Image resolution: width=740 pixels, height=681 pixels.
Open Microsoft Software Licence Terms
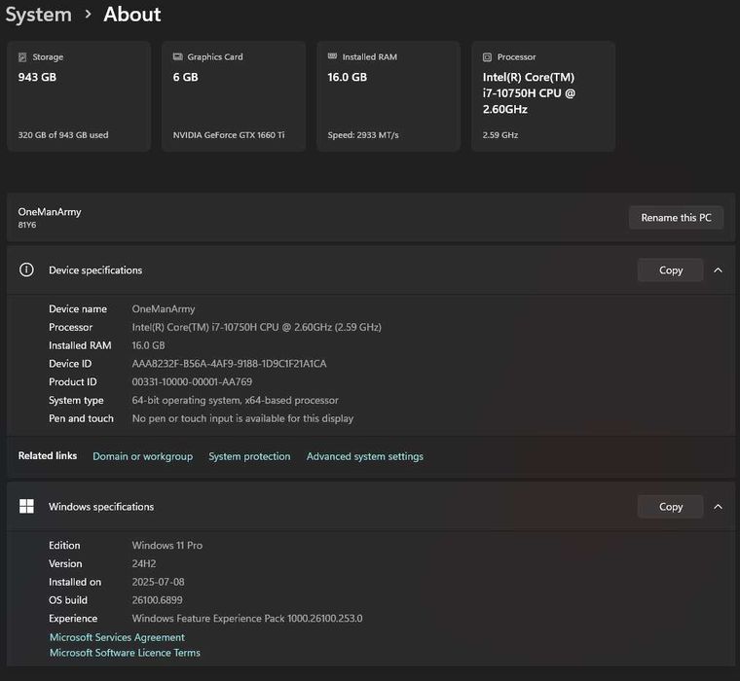125,653
